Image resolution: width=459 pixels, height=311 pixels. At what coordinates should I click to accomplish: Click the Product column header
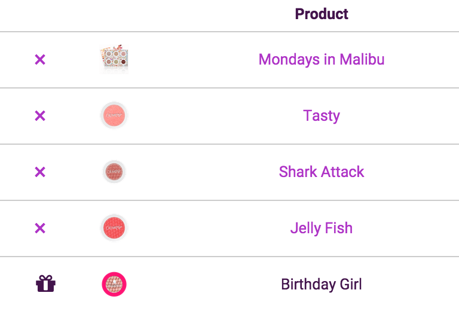pos(322,14)
